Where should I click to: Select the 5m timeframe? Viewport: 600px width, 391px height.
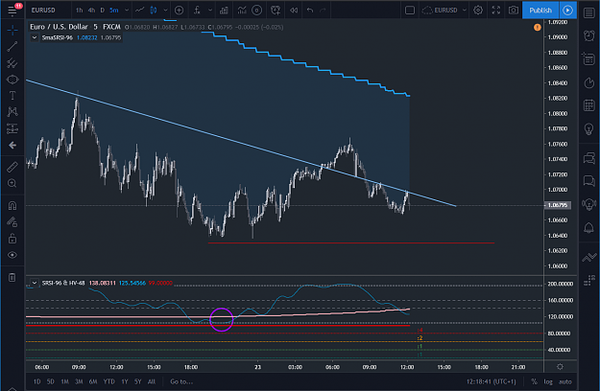(x=114, y=11)
